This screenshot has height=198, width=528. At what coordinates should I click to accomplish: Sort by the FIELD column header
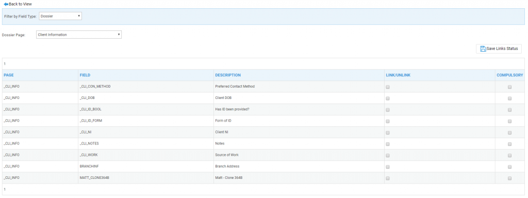tap(85, 75)
